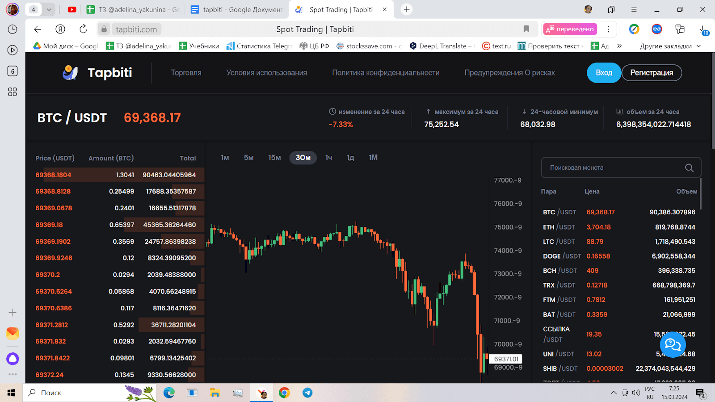Add a sidebar item with the plus

13,313
